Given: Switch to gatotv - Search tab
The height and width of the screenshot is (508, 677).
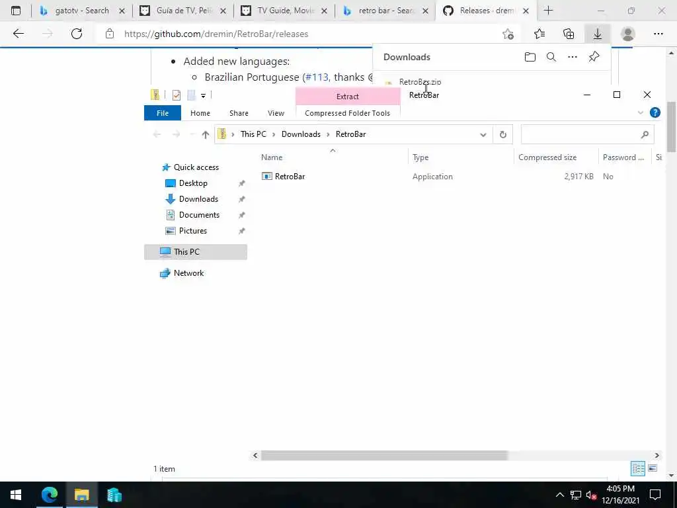Looking at the screenshot, I should click(81, 11).
